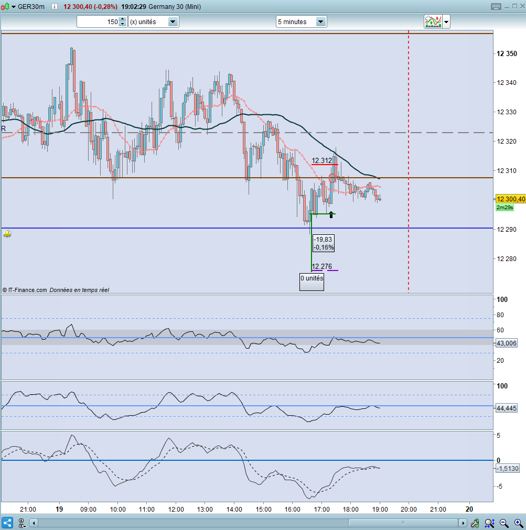Screen dimensions: 526x530
Task: Maximize the chart window
Action: (514, 6)
